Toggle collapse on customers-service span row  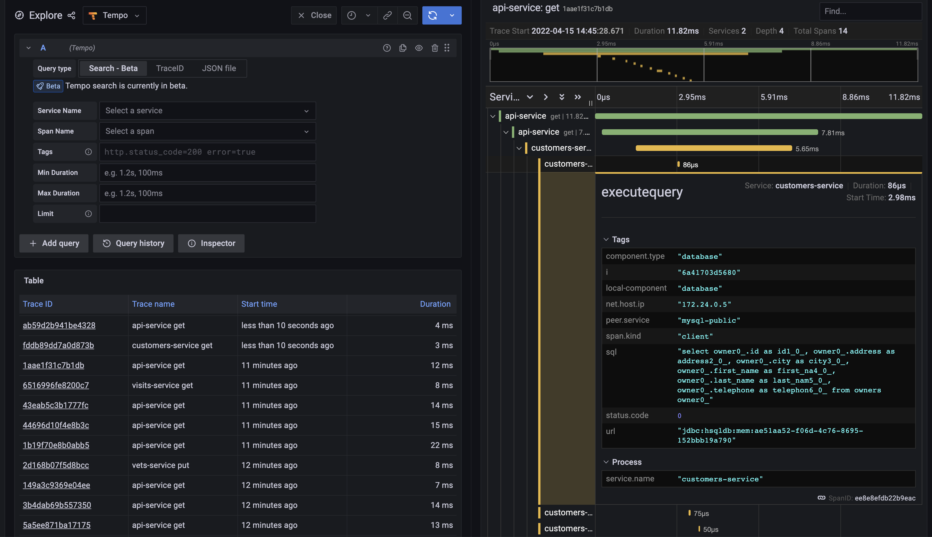(x=517, y=148)
